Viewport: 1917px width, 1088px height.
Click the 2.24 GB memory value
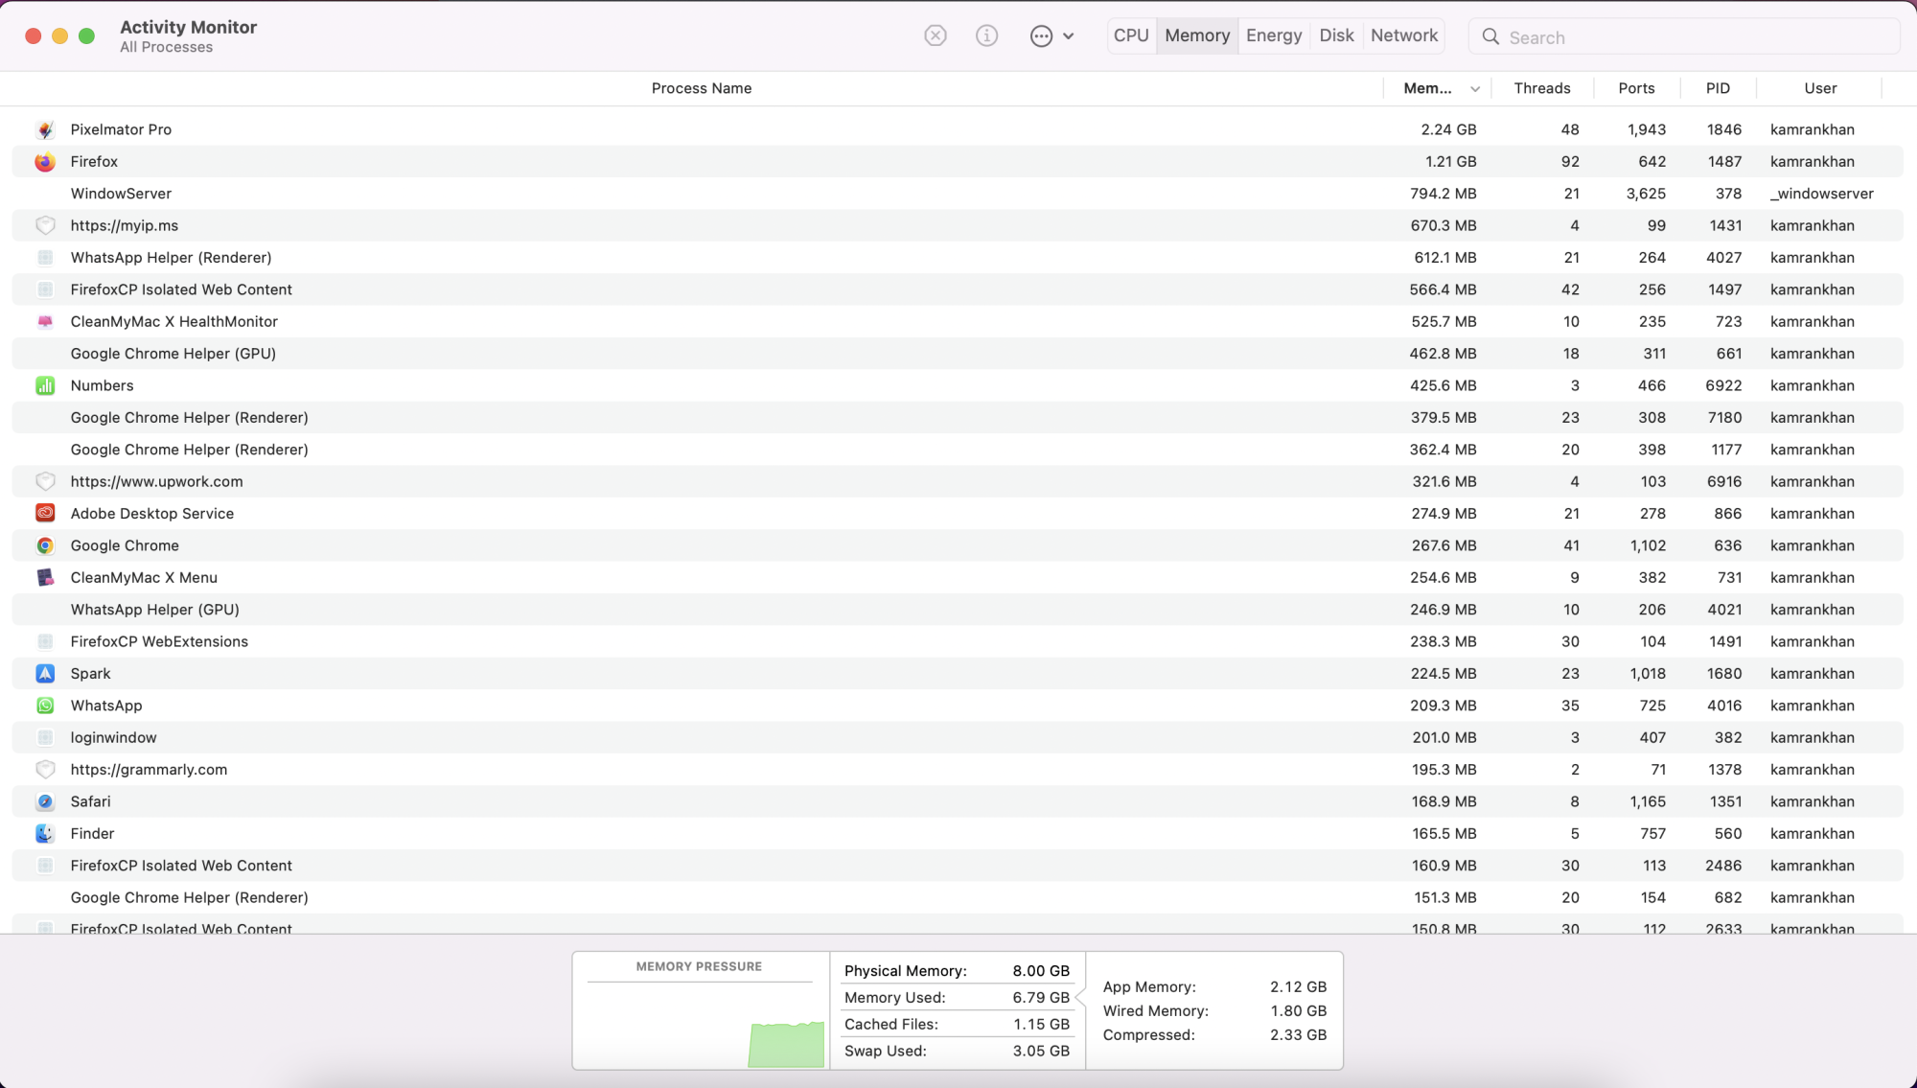[x=1448, y=129]
